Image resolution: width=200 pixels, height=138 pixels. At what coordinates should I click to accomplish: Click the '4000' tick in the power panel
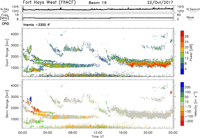pyautogui.click(x=15, y=34)
